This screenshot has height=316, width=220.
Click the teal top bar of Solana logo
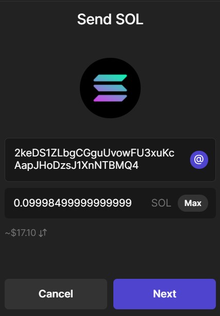pos(110,78)
